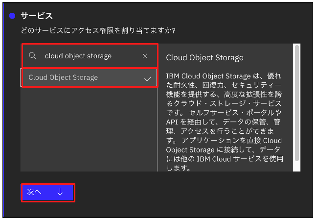Viewport: 316px width, 221px height.
Task: Click the 次へ label text
Action: coord(34,193)
